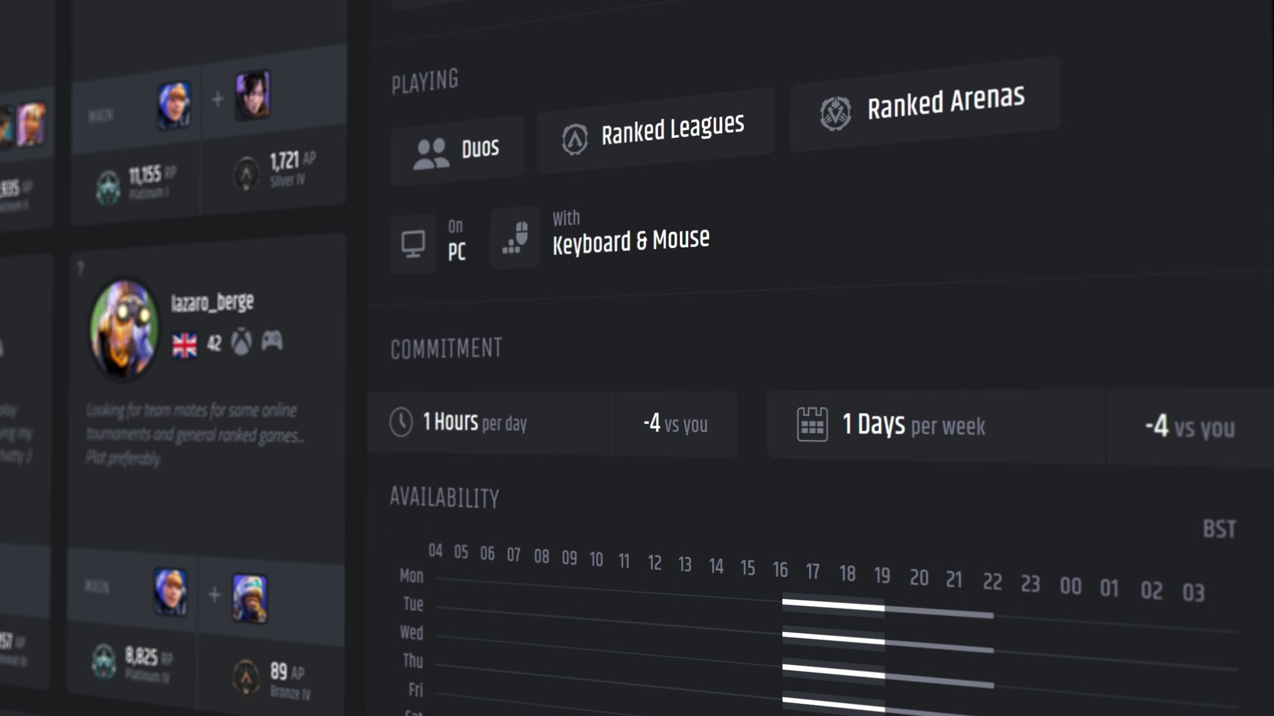Click the BST timezone label
Viewport: 1274px width, 716px height.
1219,530
